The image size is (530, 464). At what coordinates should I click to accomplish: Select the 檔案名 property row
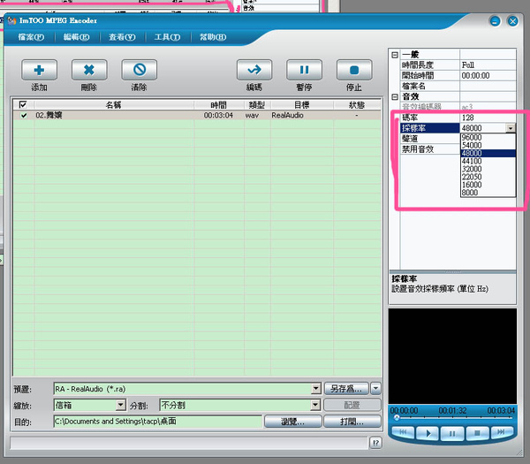(458, 86)
